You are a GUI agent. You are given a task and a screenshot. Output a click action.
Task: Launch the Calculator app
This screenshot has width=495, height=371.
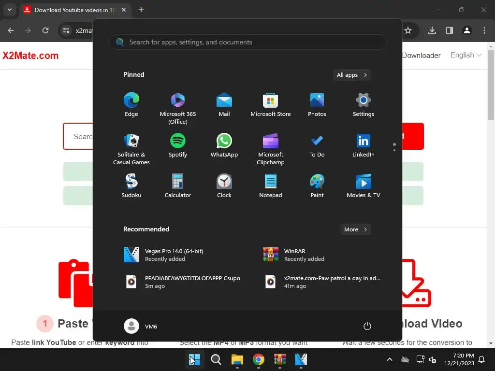[178, 186]
